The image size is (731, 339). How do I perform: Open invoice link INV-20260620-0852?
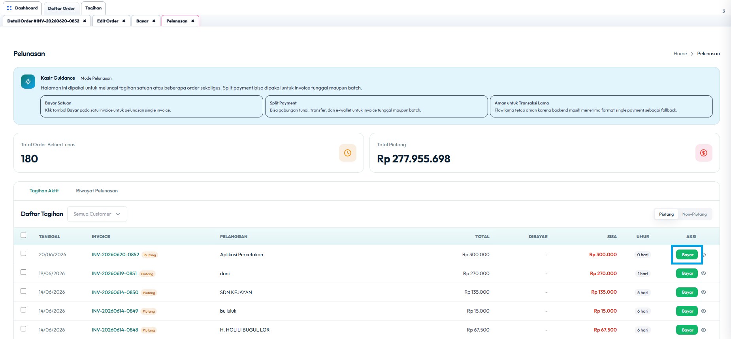click(x=115, y=255)
